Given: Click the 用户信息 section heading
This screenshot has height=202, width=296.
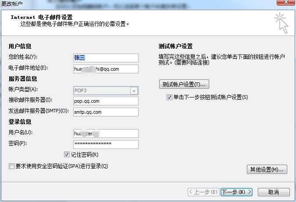Looking at the screenshot, I should 20,46.
